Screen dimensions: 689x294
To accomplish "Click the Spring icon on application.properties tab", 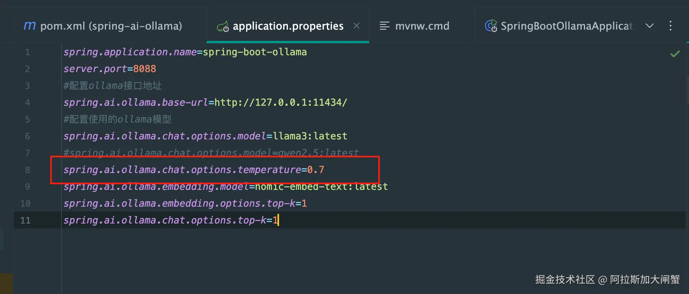I will (223, 26).
